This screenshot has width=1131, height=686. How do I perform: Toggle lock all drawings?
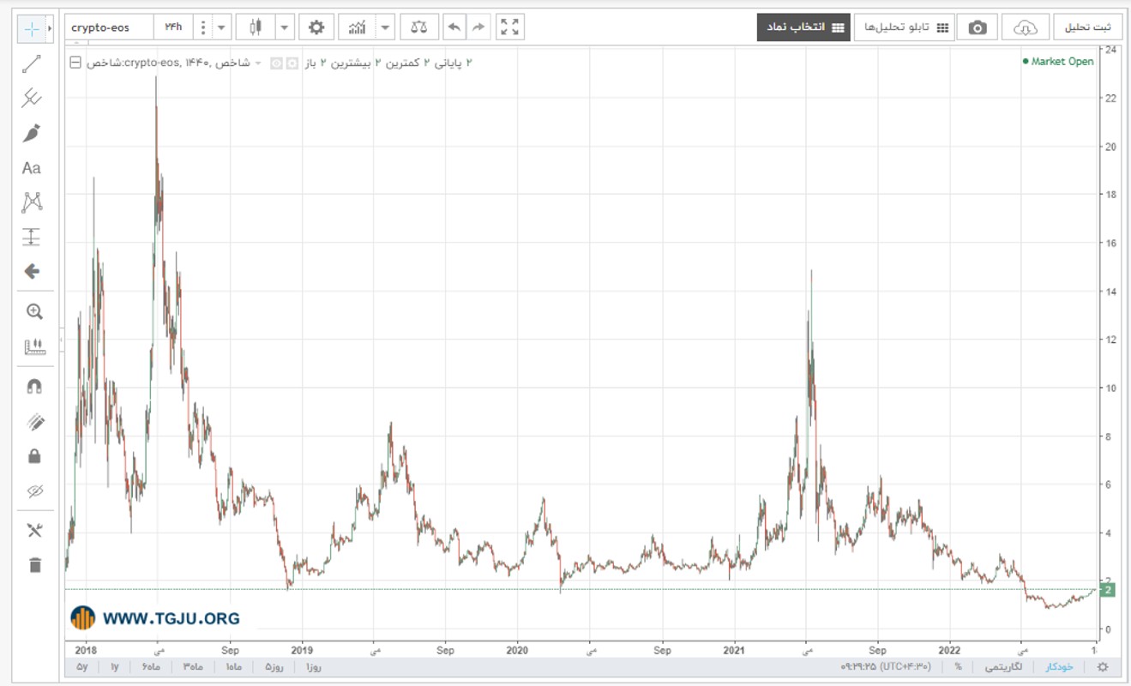pyautogui.click(x=34, y=456)
